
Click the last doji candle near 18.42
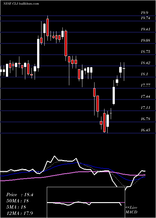pos(124,71)
